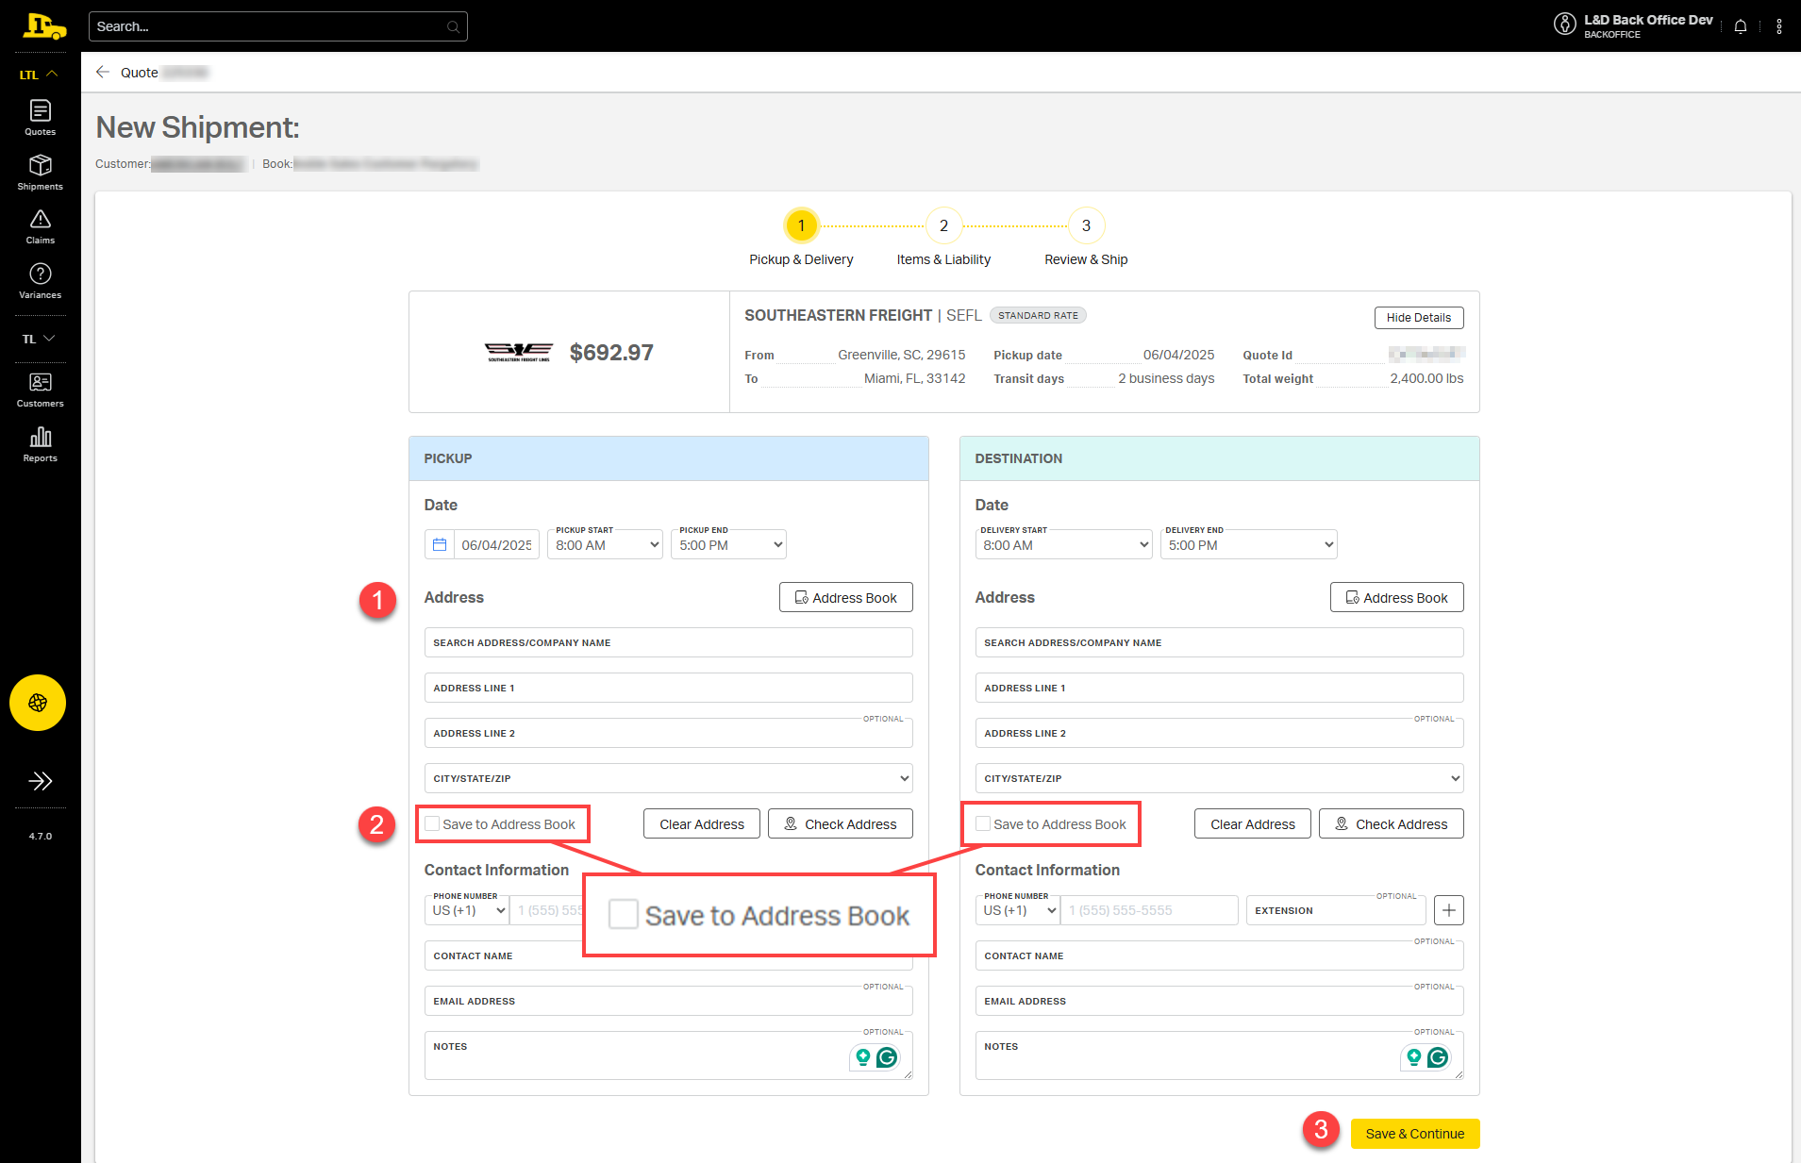Click the back arrow beside Quote
The image size is (1801, 1163).
(x=103, y=73)
